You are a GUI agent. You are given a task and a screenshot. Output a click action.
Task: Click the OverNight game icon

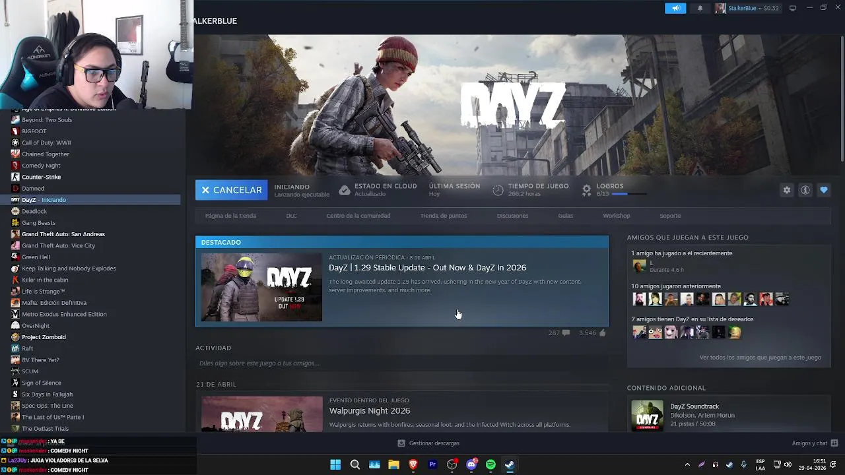15,326
